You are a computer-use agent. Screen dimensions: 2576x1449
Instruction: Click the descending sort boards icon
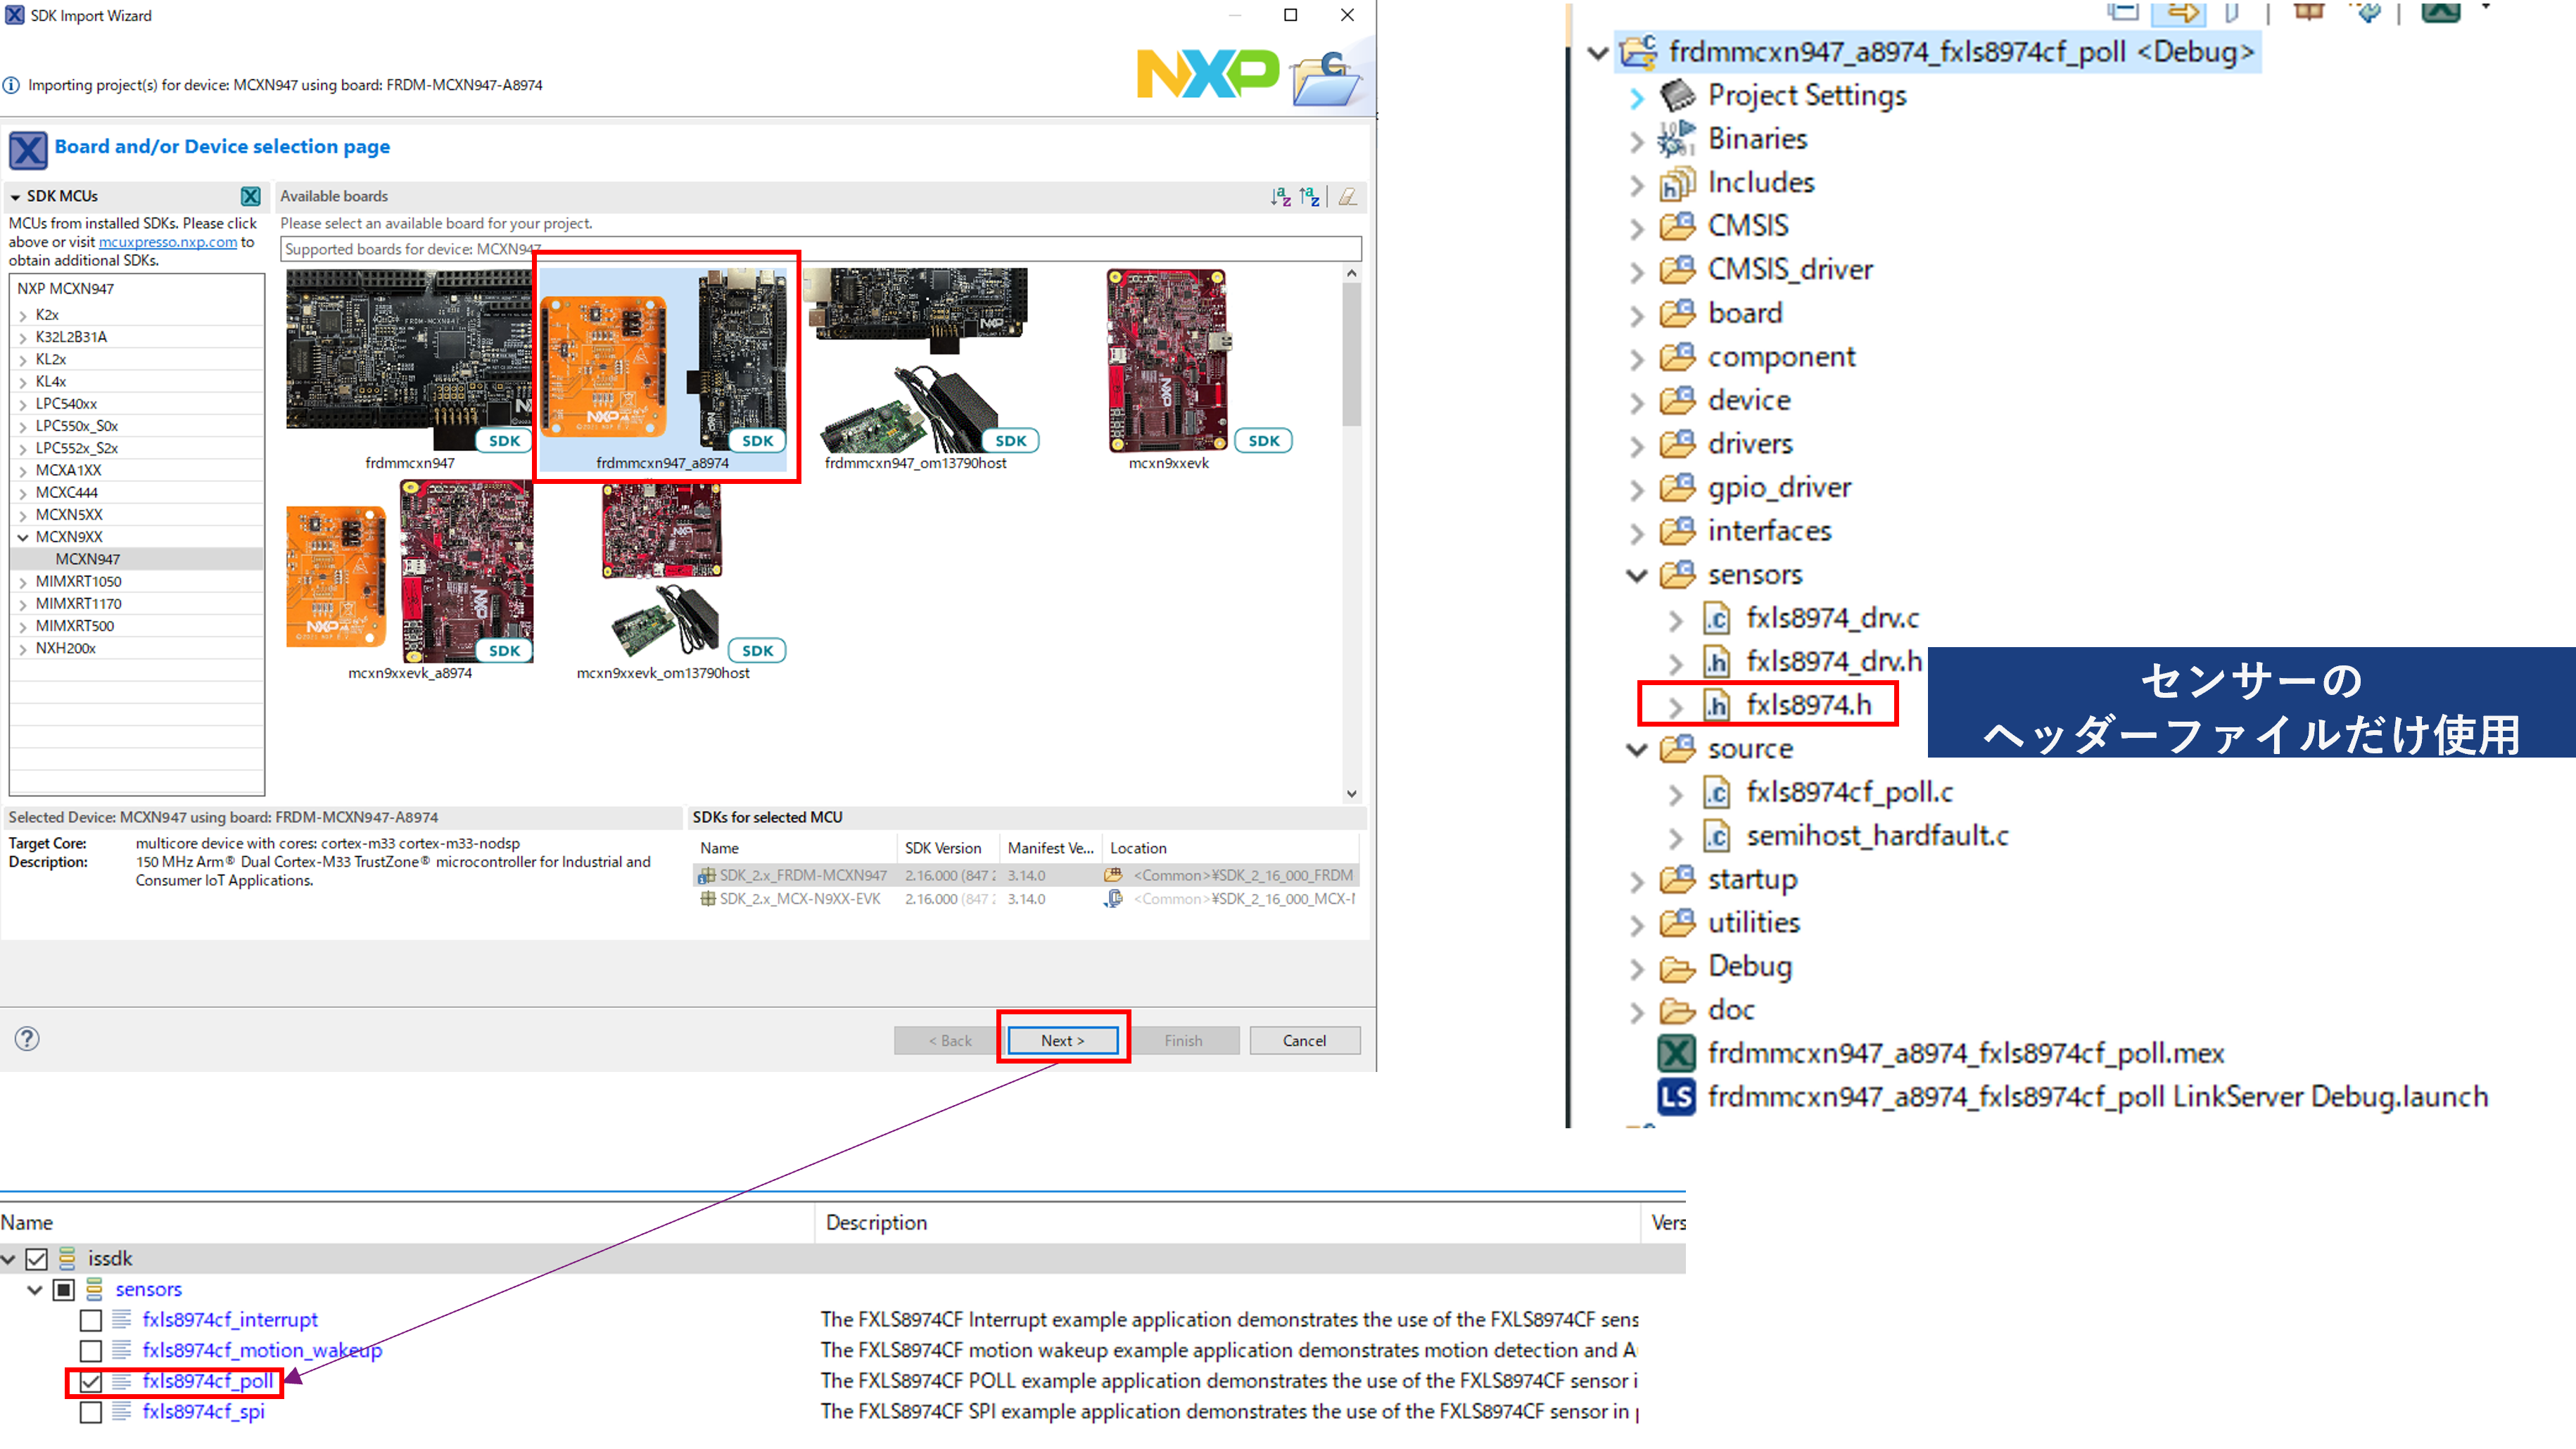click(x=1309, y=197)
